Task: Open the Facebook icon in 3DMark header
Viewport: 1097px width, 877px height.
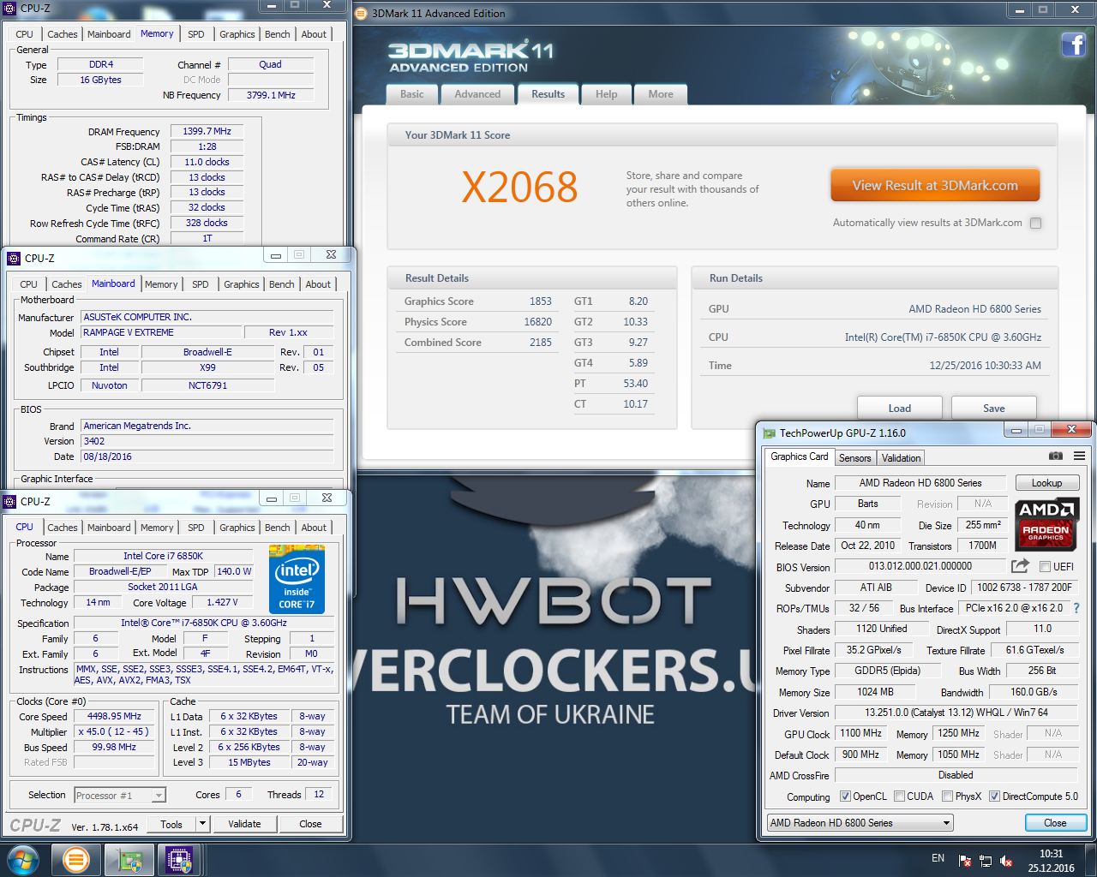Action: pyautogui.click(x=1074, y=45)
